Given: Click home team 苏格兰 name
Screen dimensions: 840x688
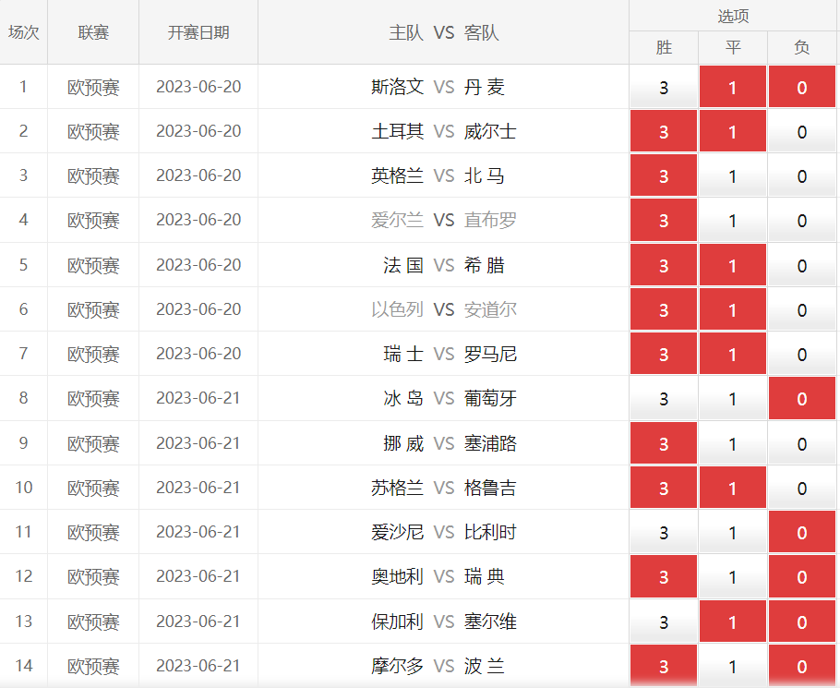Looking at the screenshot, I should [397, 488].
